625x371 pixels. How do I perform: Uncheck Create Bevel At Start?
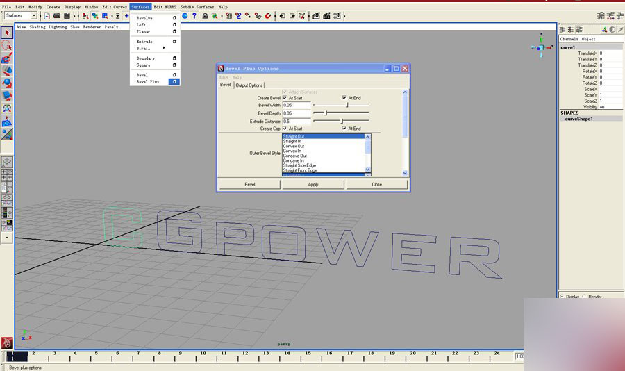(285, 98)
